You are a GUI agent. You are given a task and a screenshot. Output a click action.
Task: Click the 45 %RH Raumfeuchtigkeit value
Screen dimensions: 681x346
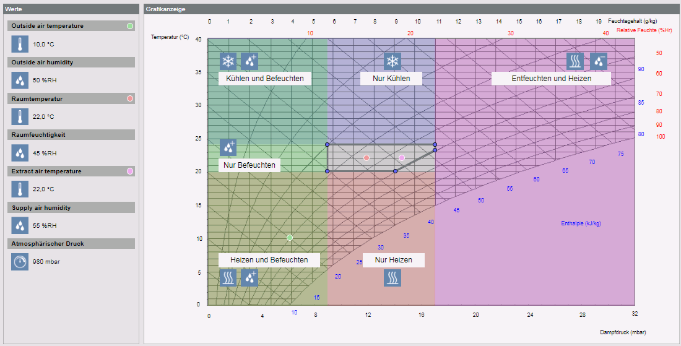(45, 154)
